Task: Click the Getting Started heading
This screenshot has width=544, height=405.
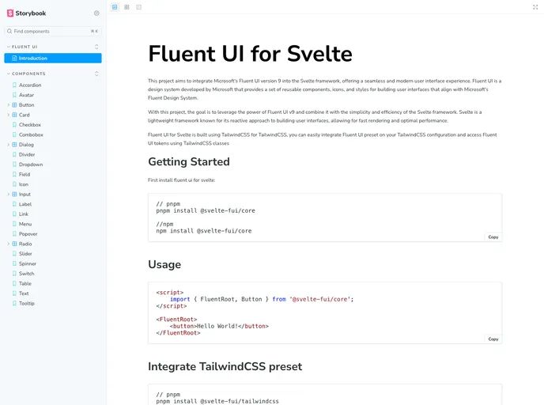Action: (x=189, y=161)
